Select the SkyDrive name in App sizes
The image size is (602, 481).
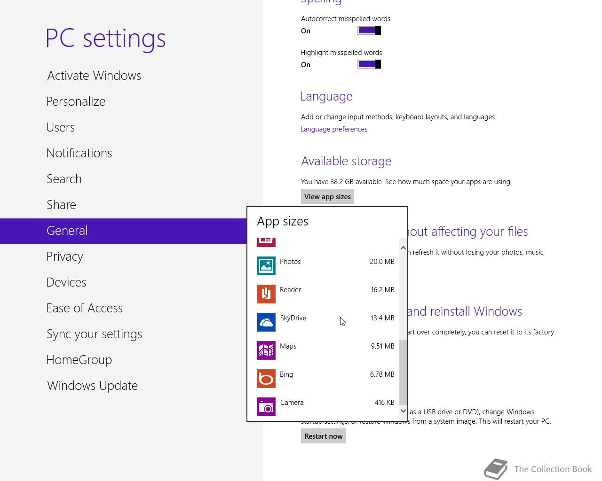coord(293,318)
